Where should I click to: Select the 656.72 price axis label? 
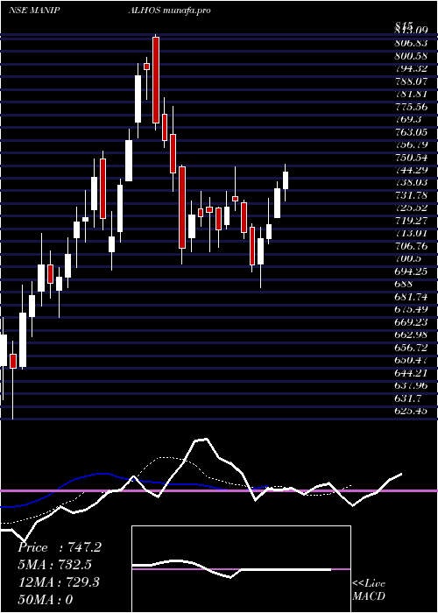(x=411, y=348)
